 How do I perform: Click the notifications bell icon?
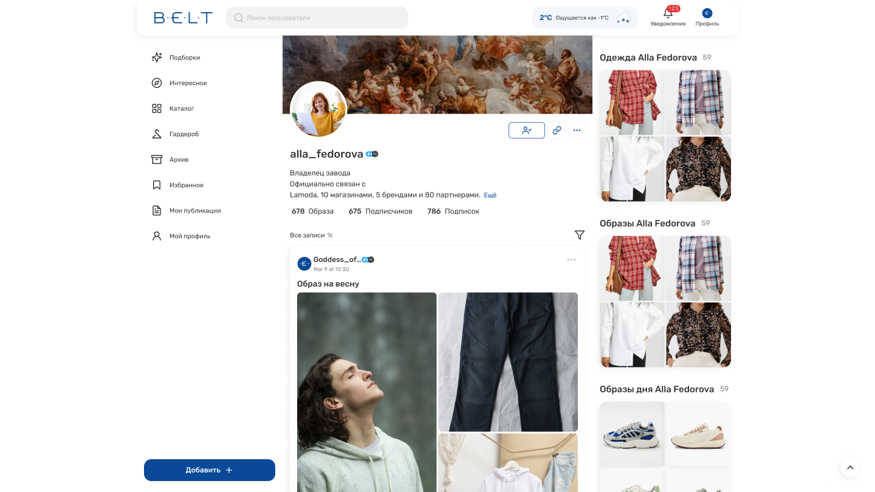[x=668, y=14]
